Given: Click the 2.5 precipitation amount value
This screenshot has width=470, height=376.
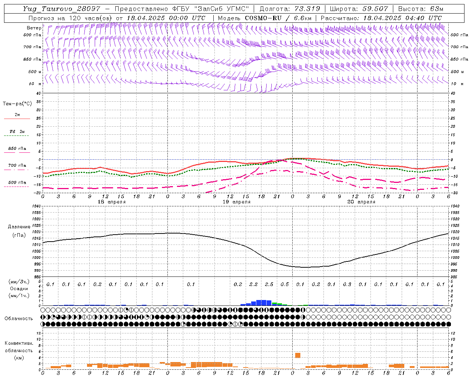Looking at the screenshot, I should click(269, 284).
